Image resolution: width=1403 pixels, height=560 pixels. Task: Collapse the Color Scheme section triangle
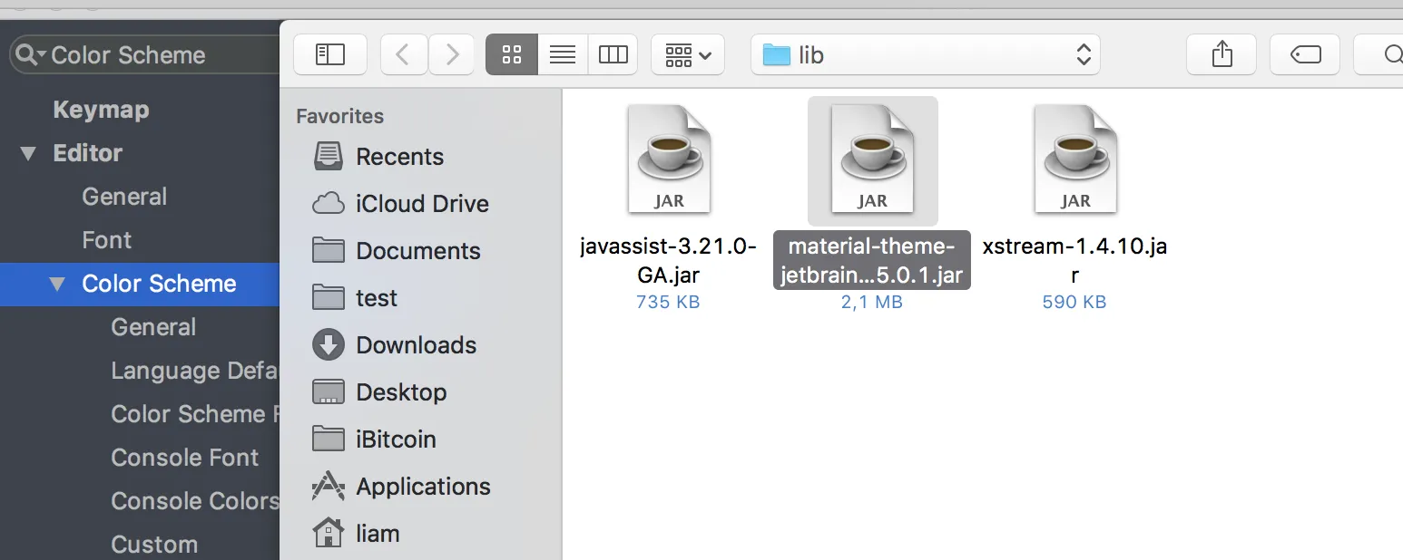(57, 284)
